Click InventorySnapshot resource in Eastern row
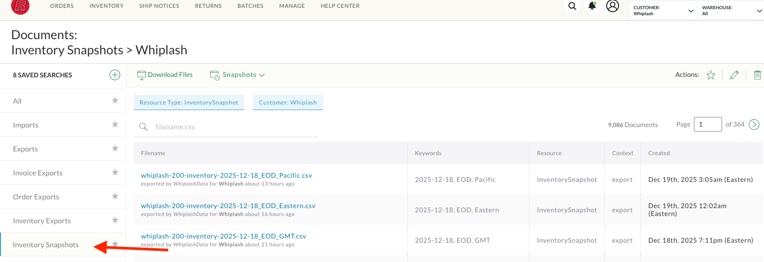This screenshot has height=262, width=764. (x=567, y=210)
